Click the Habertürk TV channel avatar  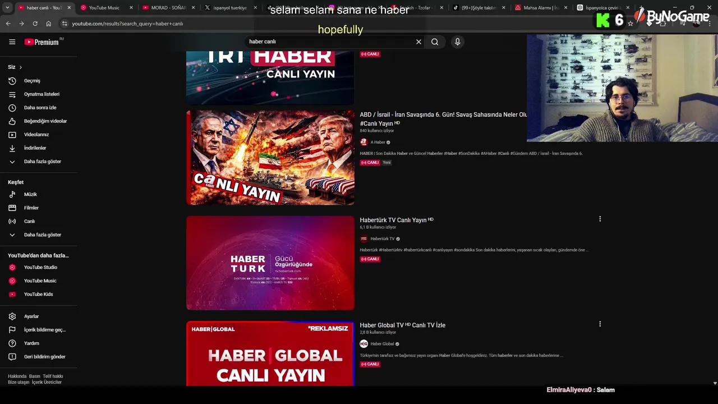[x=363, y=239]
